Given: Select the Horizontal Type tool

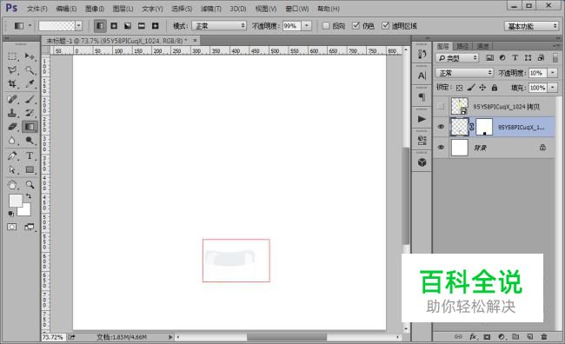Looking at the screenshot, I should (30, 156).
